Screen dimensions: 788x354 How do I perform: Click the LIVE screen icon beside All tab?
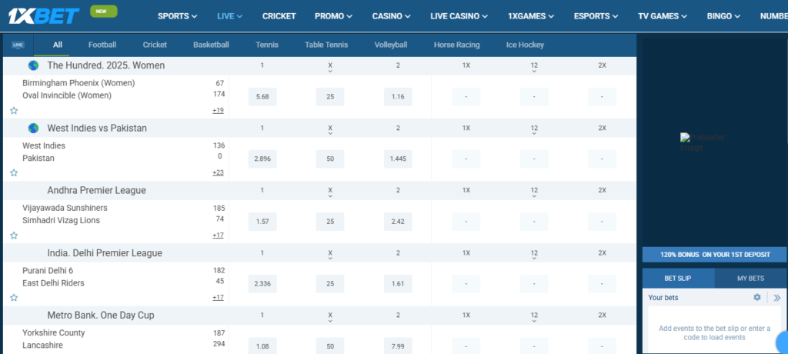[17, 45]
